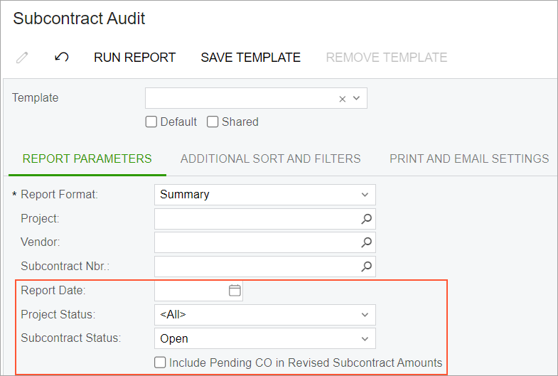
Task: Open the Report Format dropdown
Action: (264, 195)
